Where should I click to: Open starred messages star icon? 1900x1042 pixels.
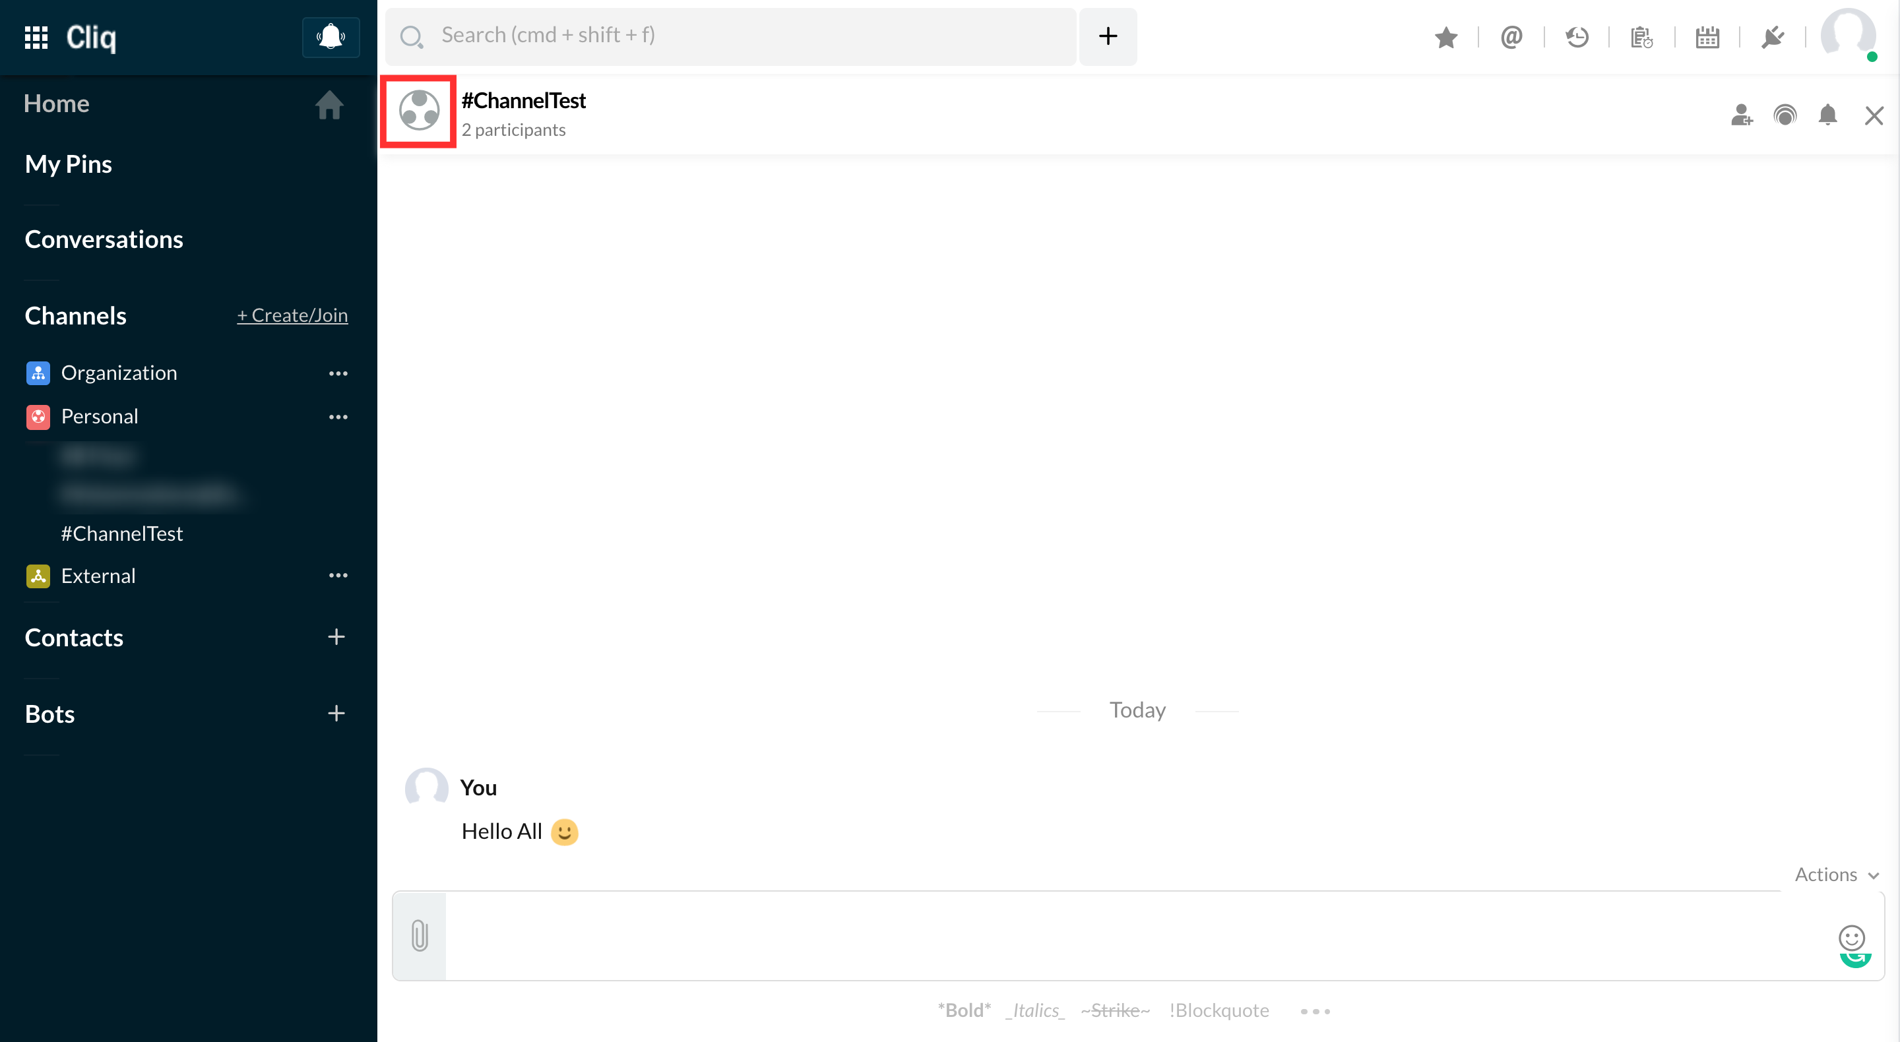[x=1445, y=37]
